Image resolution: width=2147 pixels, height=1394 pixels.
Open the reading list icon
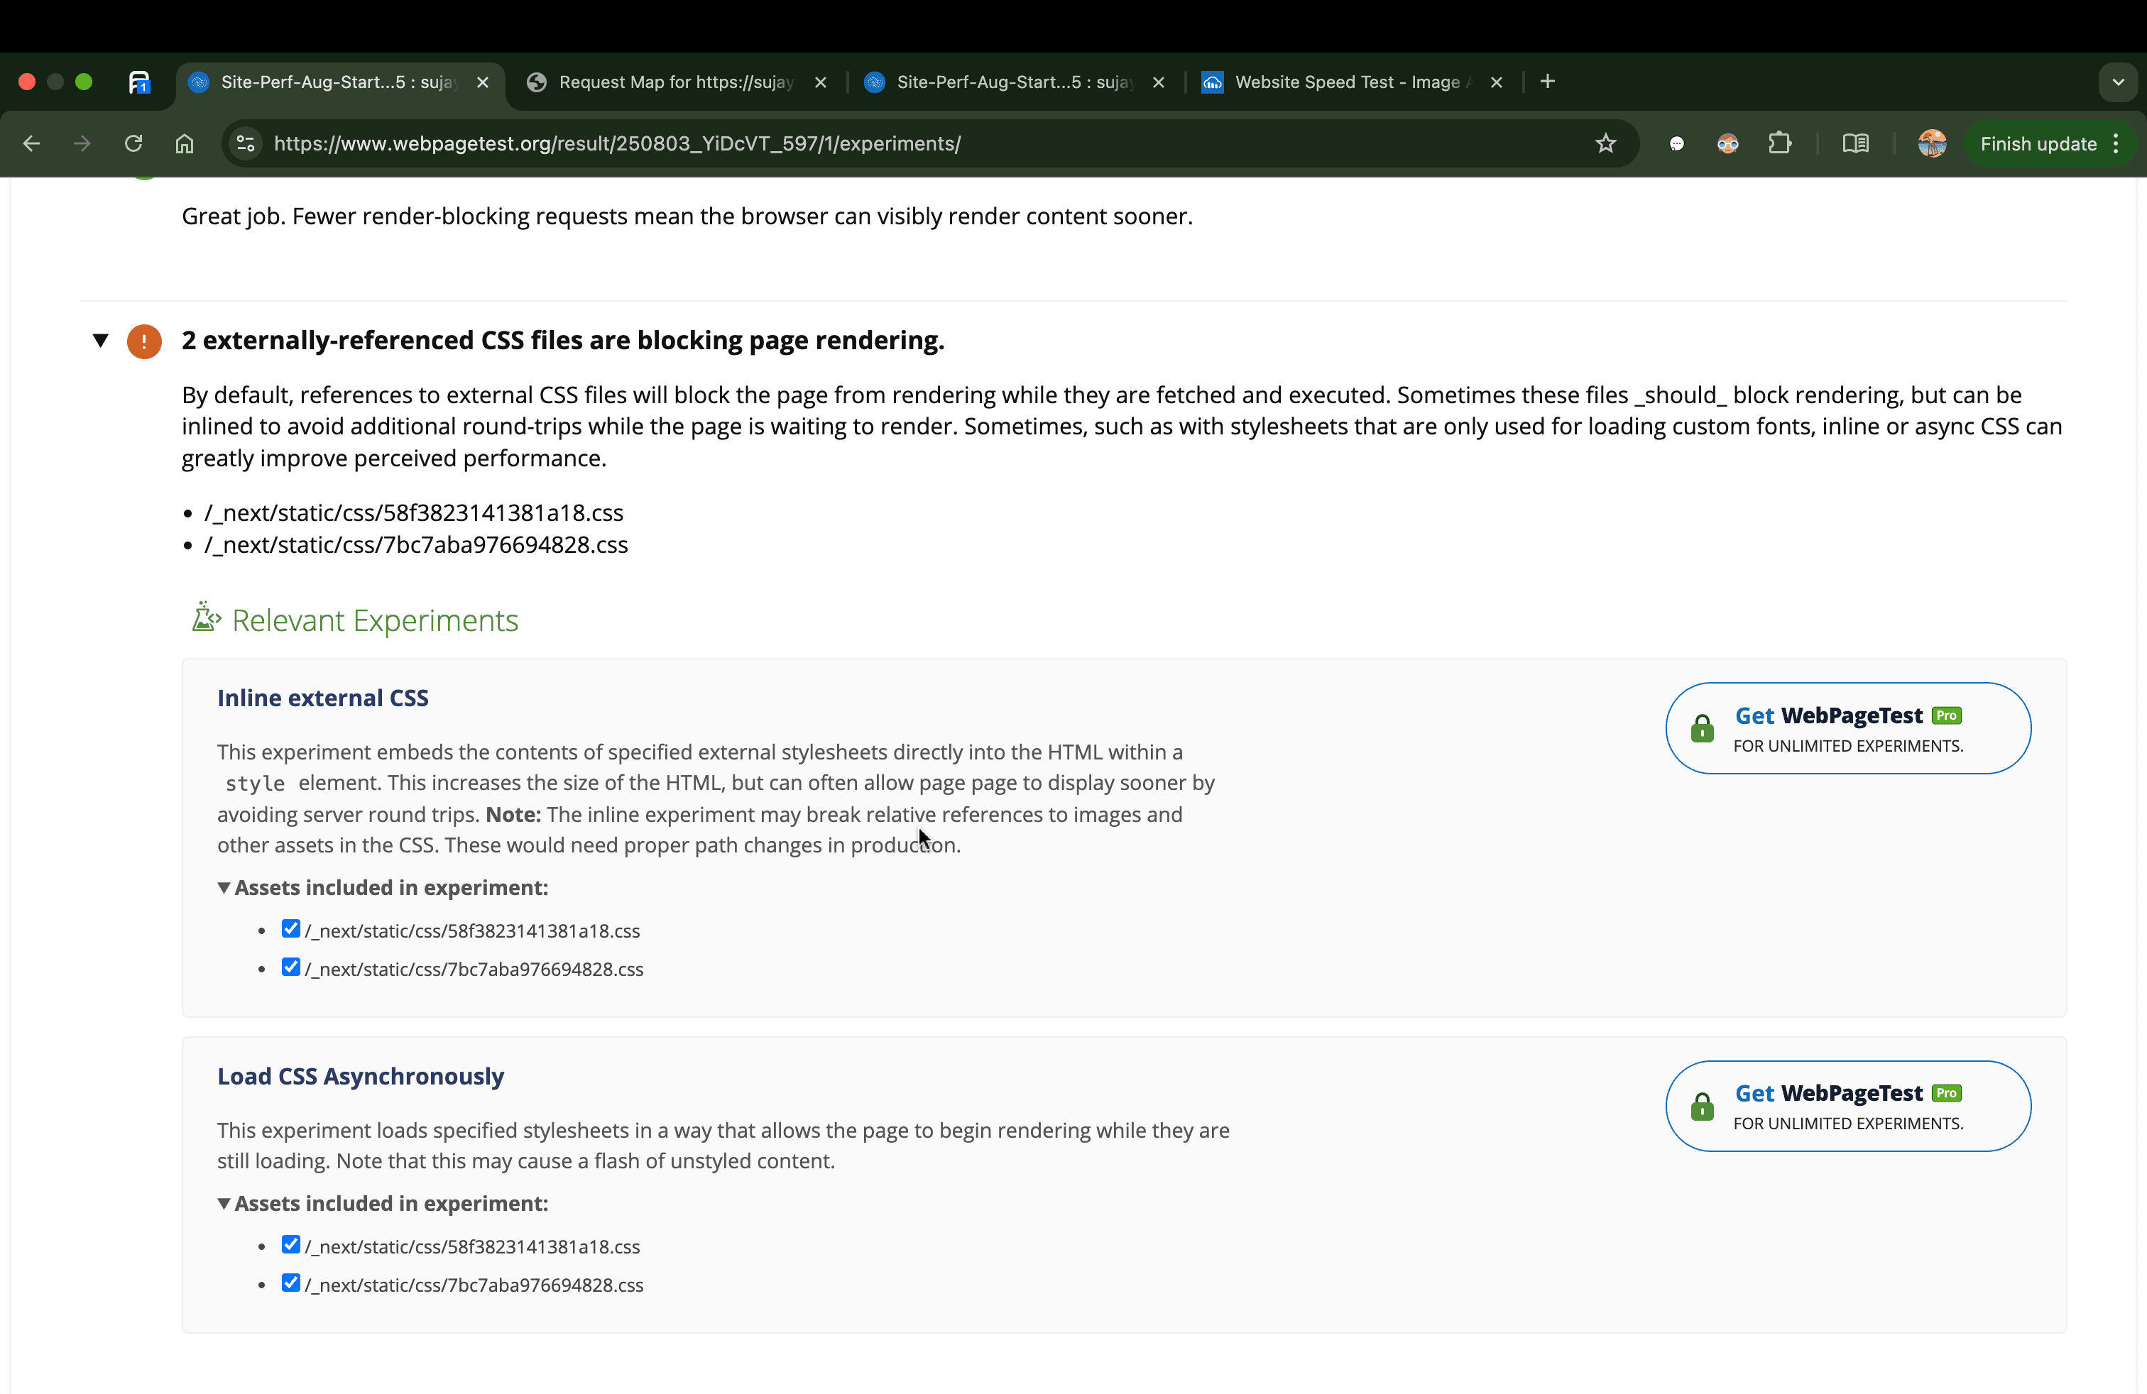pos(1856,143)
